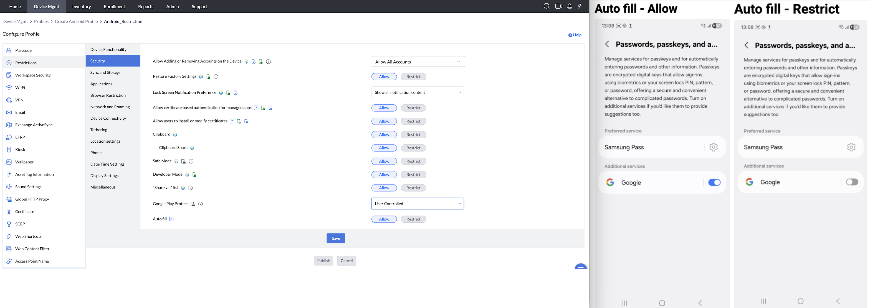
Task: Select Restrict for Auto fill
Action: pyautogui.click(x=413, y=219)
